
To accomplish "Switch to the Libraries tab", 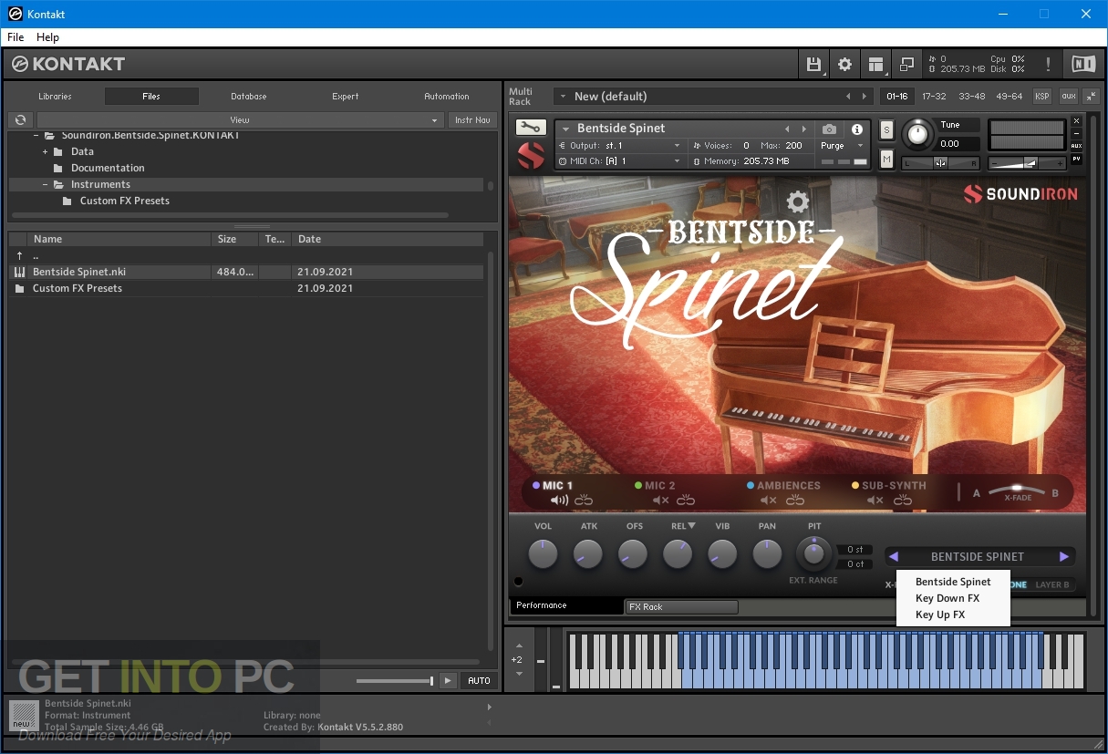I will pos(55,96).
